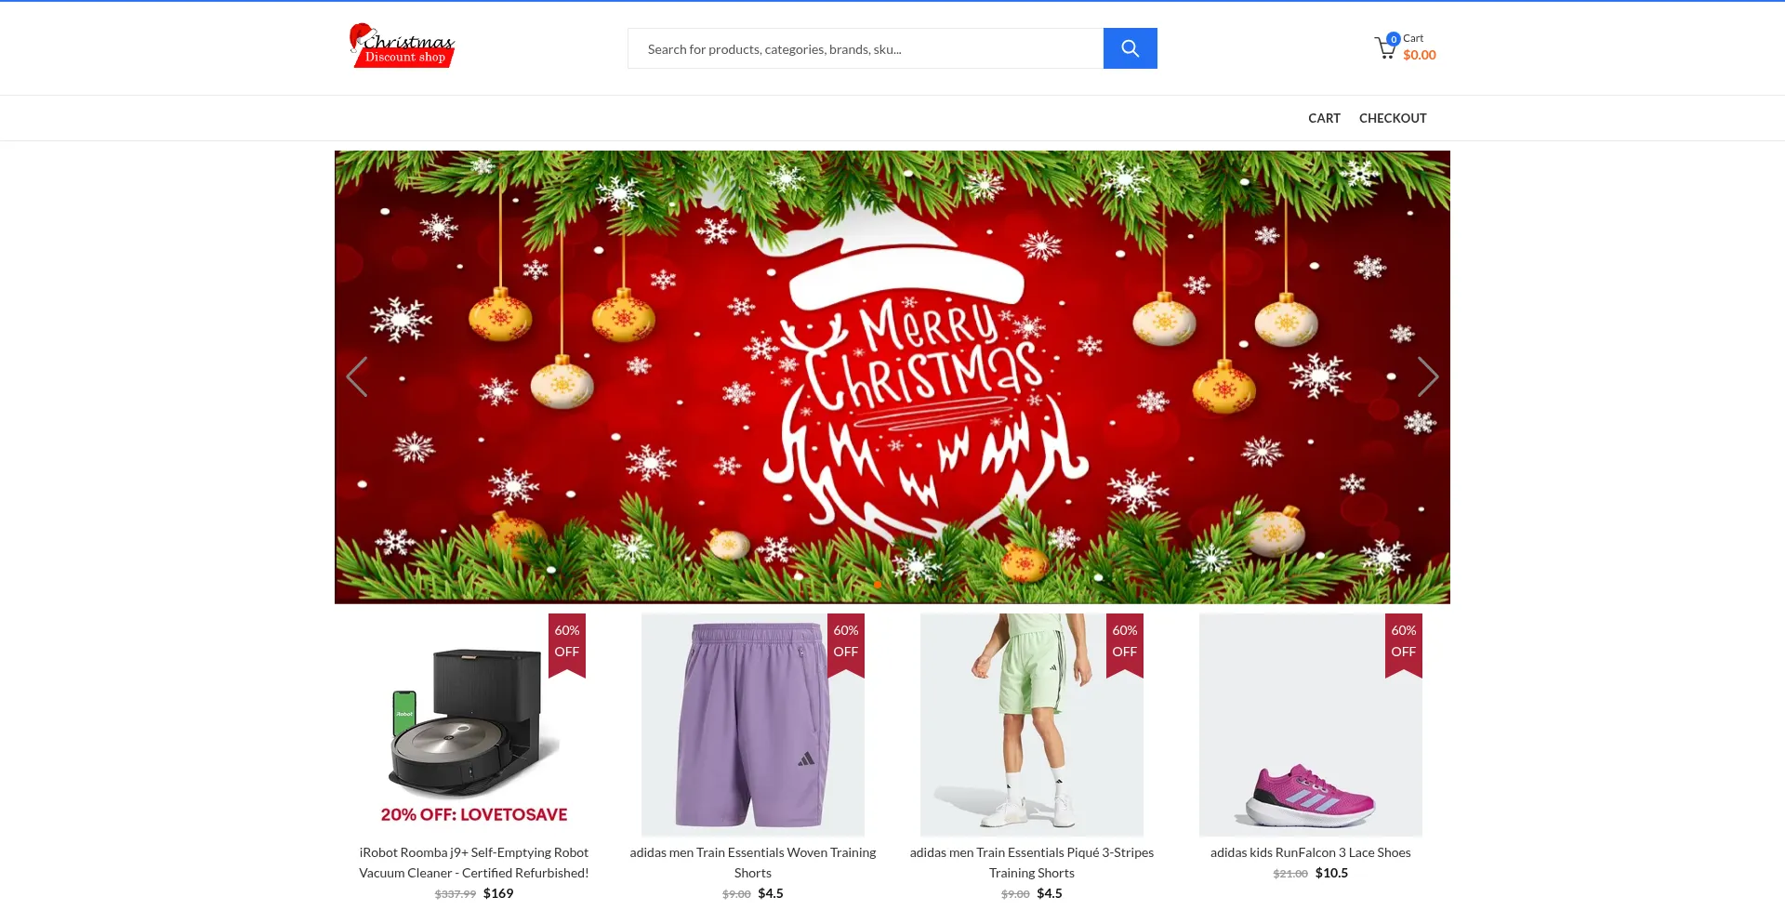The image size is (1785, 923).
Task: Advance to next banner slide arrow
Action: pos(1428,376)
